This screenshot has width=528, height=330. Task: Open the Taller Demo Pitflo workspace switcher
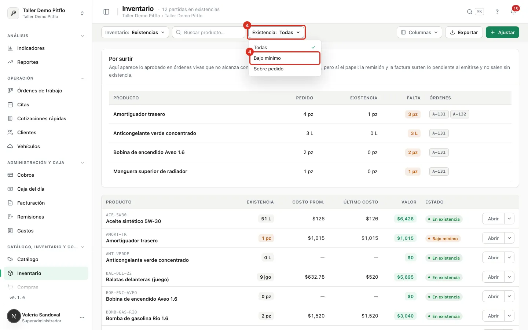(x=46, y=13)
